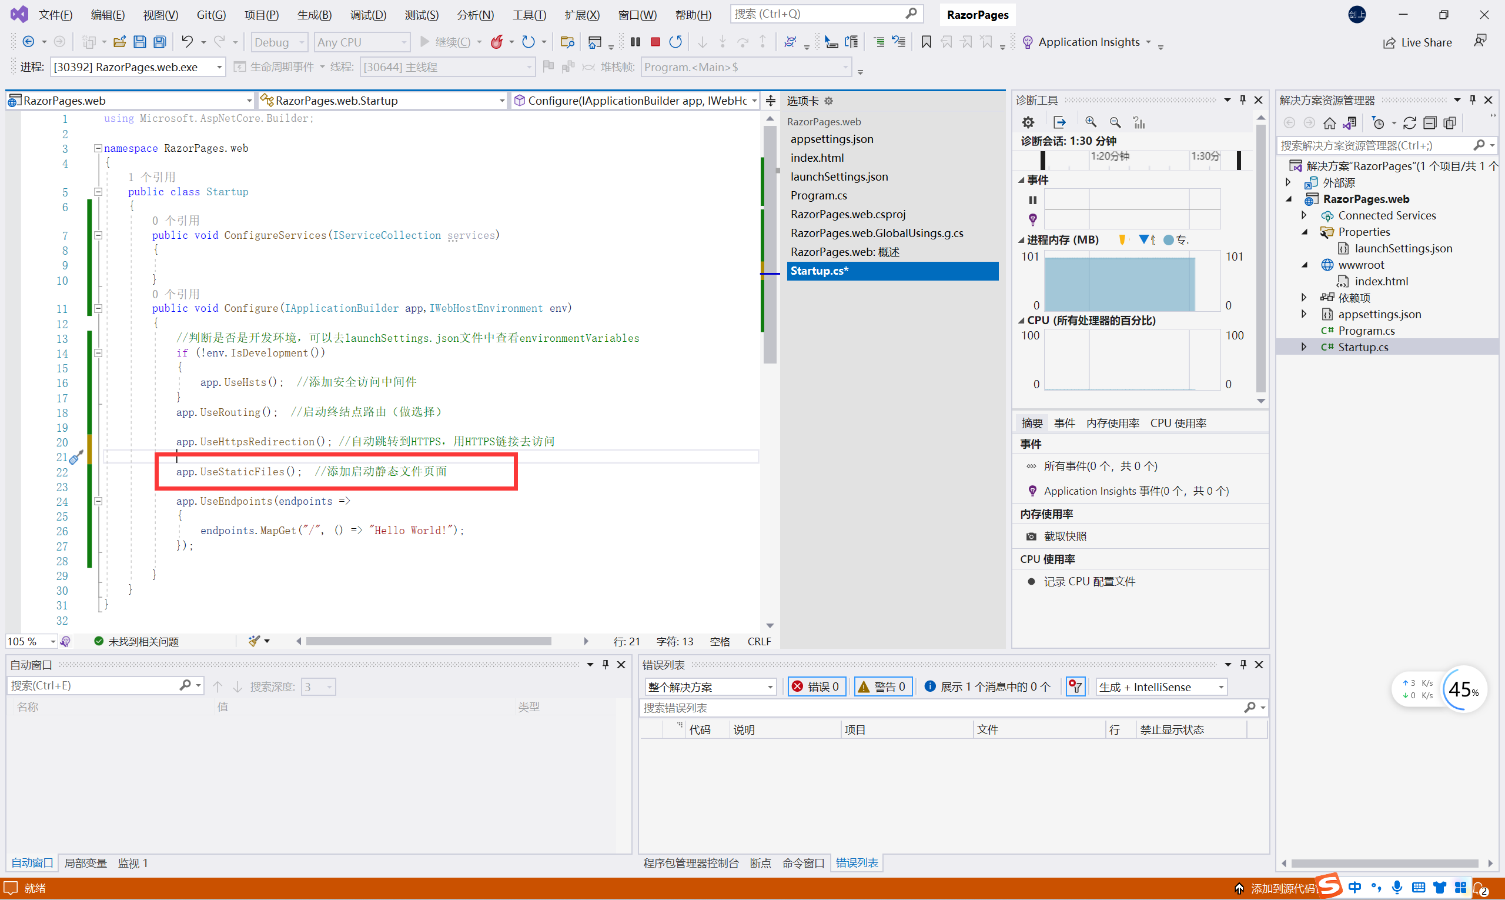Image resolution: width=1505 pixels, height=900 pixels.
Task: Open the Debug configuration dropdown
Action: tap(279, 42)
